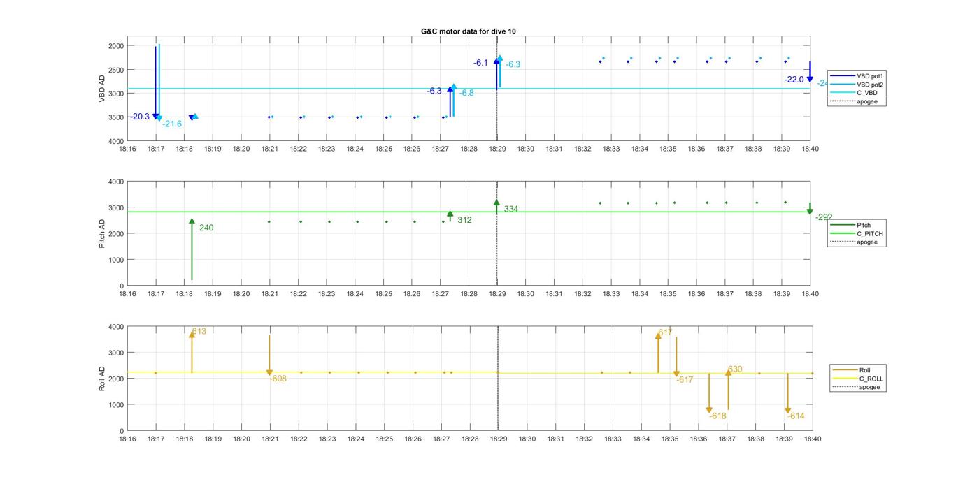The height and width of the screenshot is (484, 979).
Task: Select the "Roll AD" y-axis label
Action: (x=102, y=378)
